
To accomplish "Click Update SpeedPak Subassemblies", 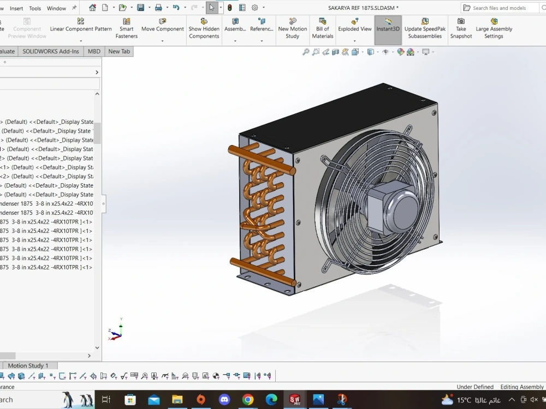I will (425, 30).
